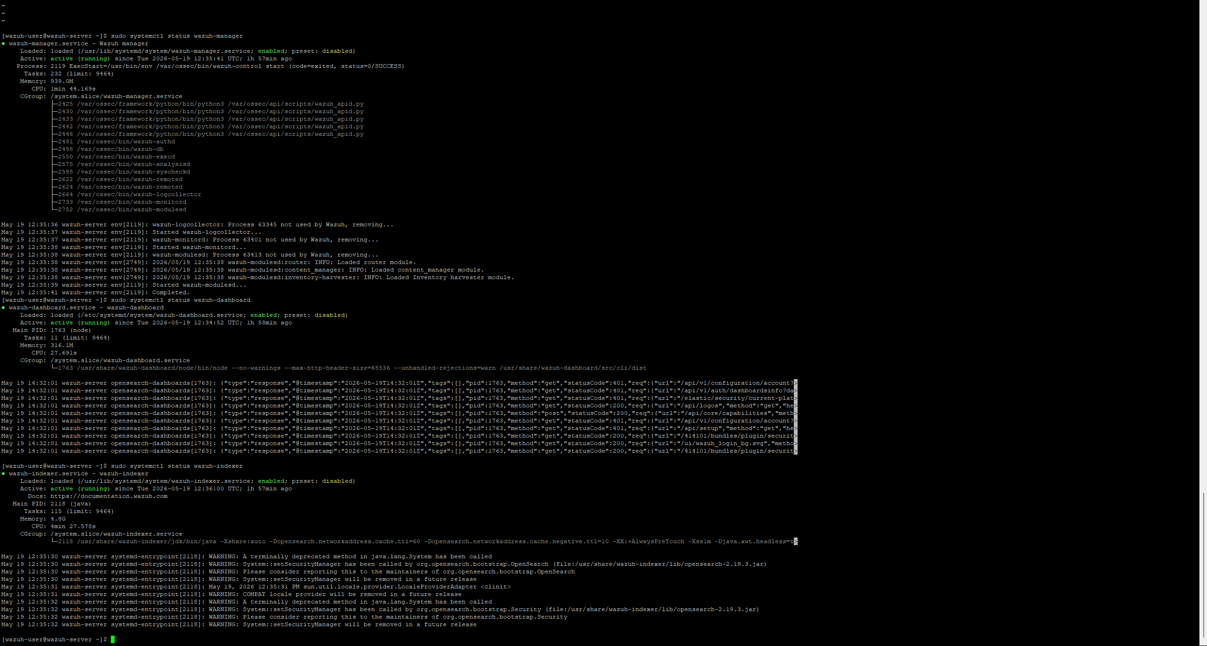Viewport: 1207px width, 646px height.
Task: Select the PID 2446 wazuh_apid.py process row
Action: (208, 134)
